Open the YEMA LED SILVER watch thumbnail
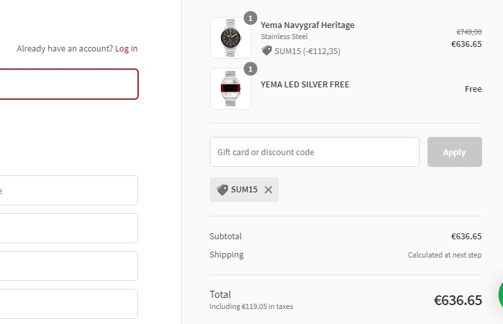503x324 pixels. [231, 89]
